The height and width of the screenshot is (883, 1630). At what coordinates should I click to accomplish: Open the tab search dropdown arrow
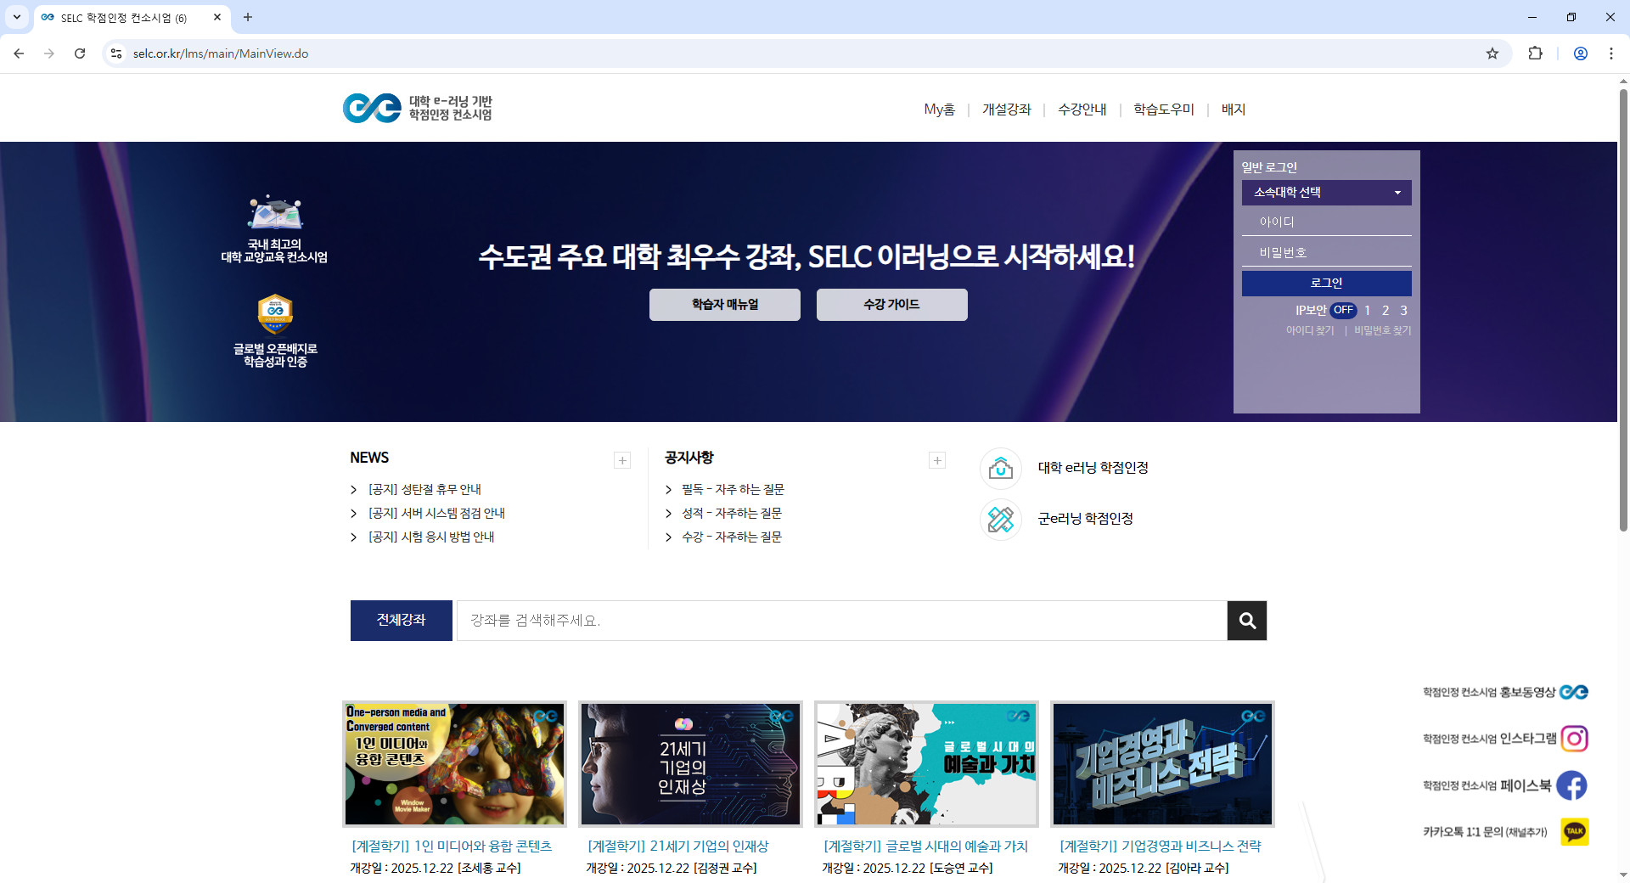pyautogui.click(x=16, y=17)
